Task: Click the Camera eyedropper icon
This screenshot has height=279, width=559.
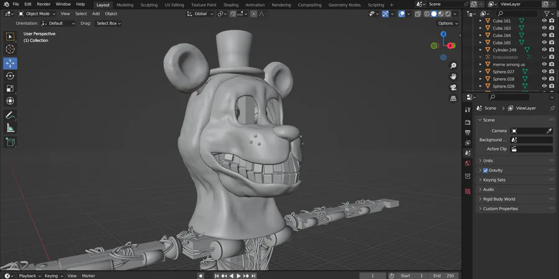Action: point(549,131)
